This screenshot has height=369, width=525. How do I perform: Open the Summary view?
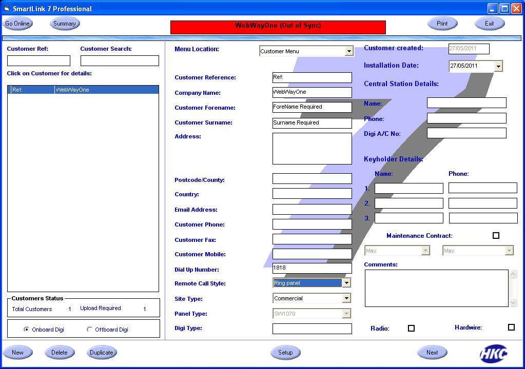click(65, 24)
